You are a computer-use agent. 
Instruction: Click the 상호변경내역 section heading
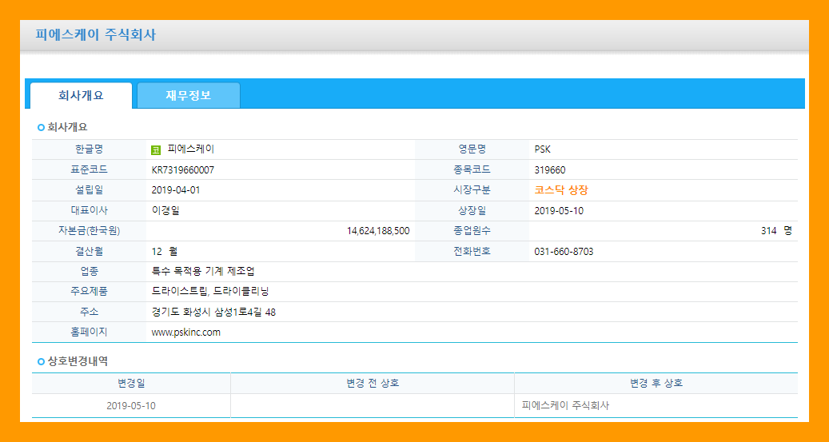(78, 361)
